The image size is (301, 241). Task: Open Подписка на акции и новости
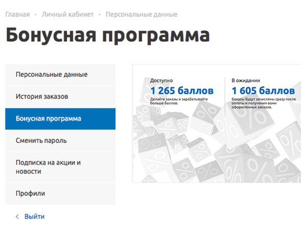coord(60,167)
